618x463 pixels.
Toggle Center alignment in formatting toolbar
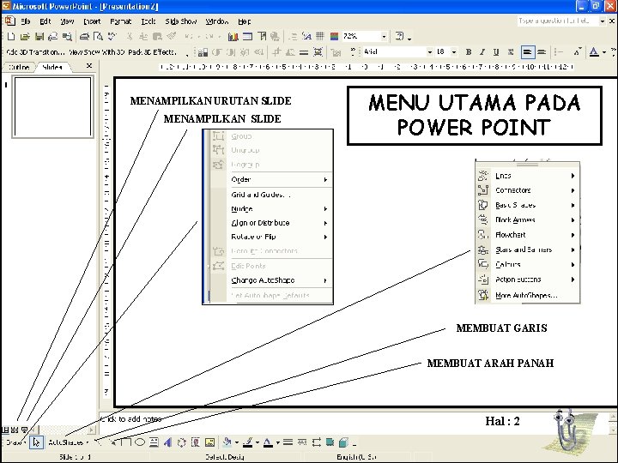[x=542, y=52]
